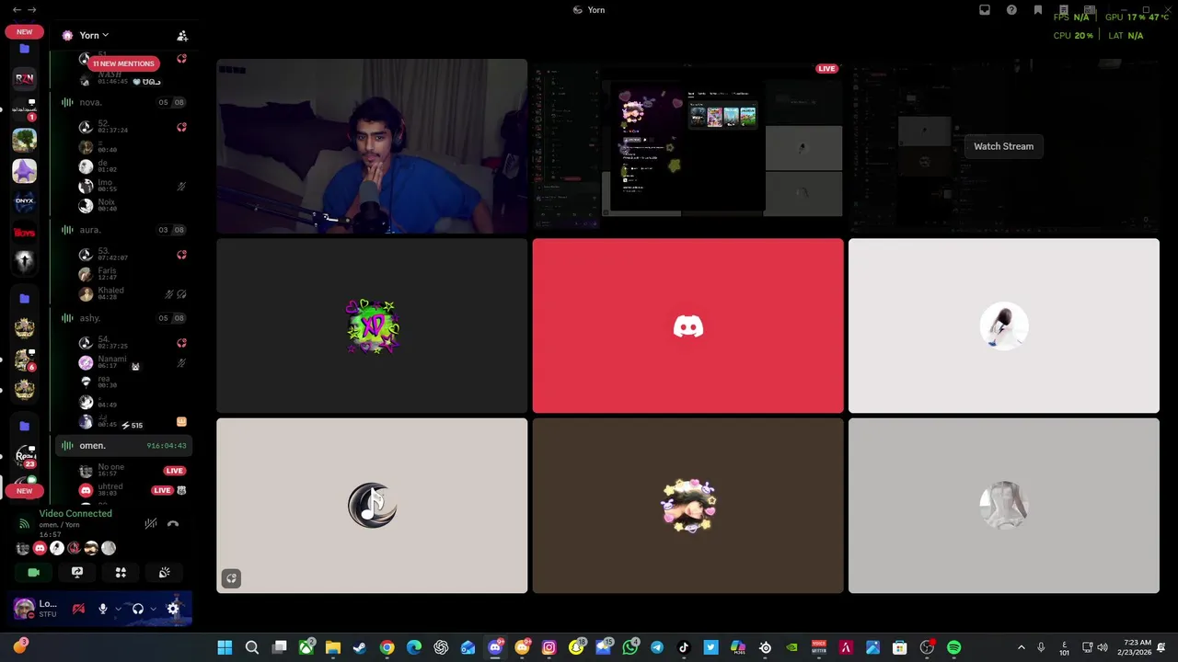Select ashy. voice channel
Image resolution: width=1178 pixels, height=662 pixels.
[124, 318]
